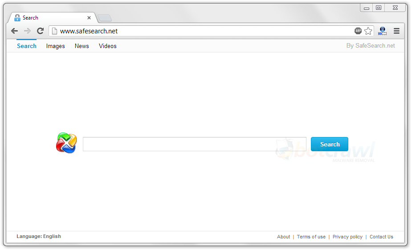
Task: Switch to the Videos tab
Action: tap(107, 46)
